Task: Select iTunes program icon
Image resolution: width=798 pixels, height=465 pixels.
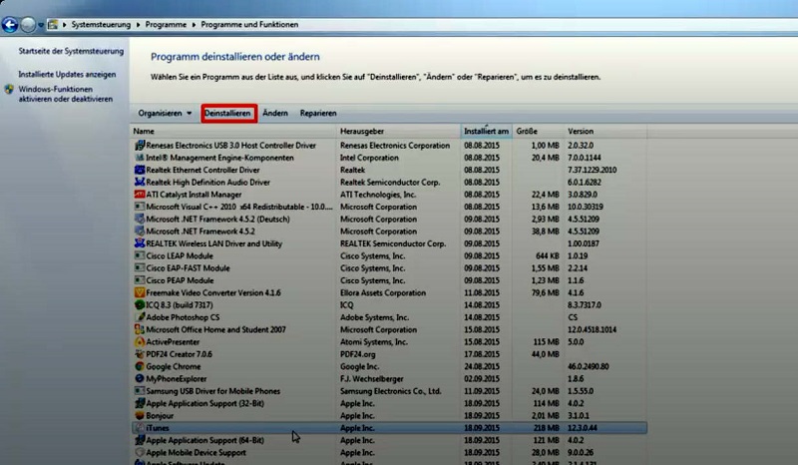Action: (140, 428)
